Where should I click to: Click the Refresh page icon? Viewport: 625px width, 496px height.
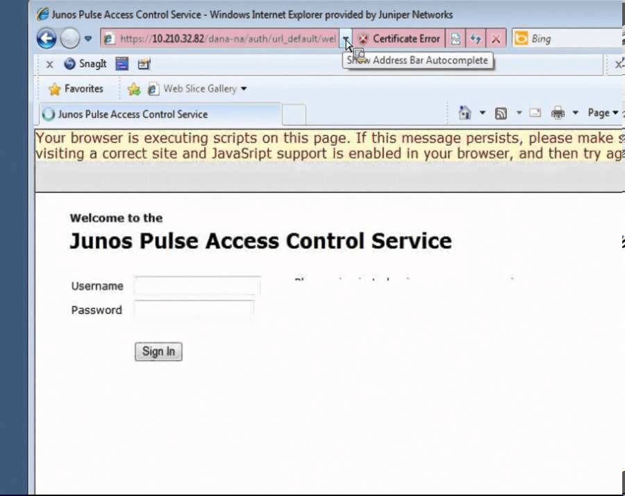(x=476, y=39)
